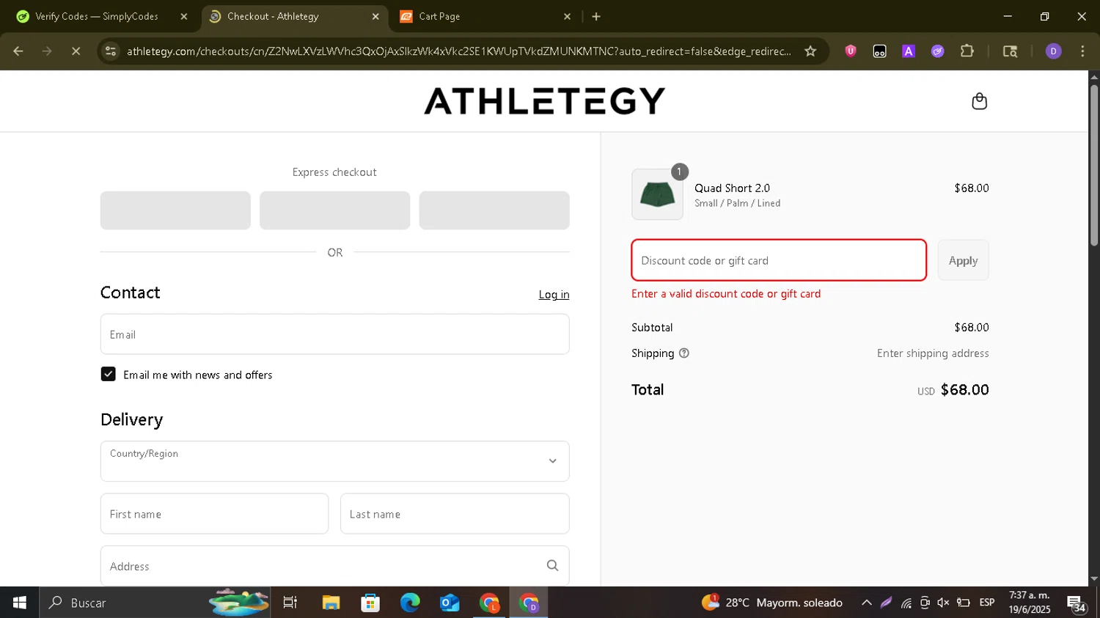1100x618 pixels.
Task: Click the address search magnifier icon
Action: [552, 565]
